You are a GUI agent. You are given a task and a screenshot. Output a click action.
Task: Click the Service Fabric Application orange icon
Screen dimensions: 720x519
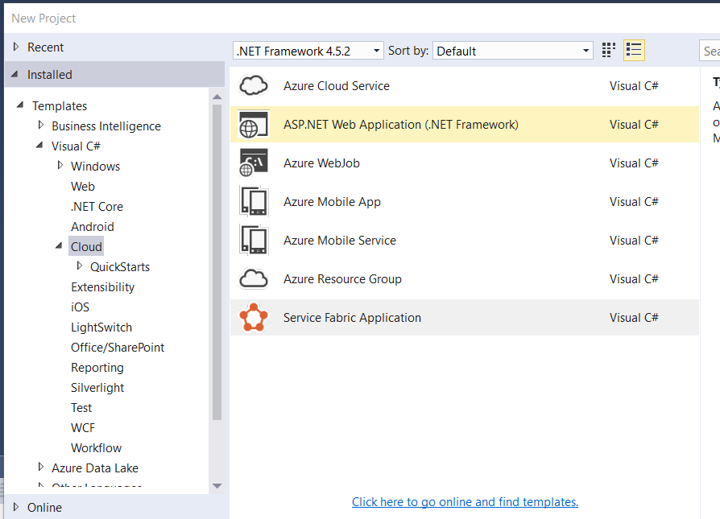coord(254,317)
